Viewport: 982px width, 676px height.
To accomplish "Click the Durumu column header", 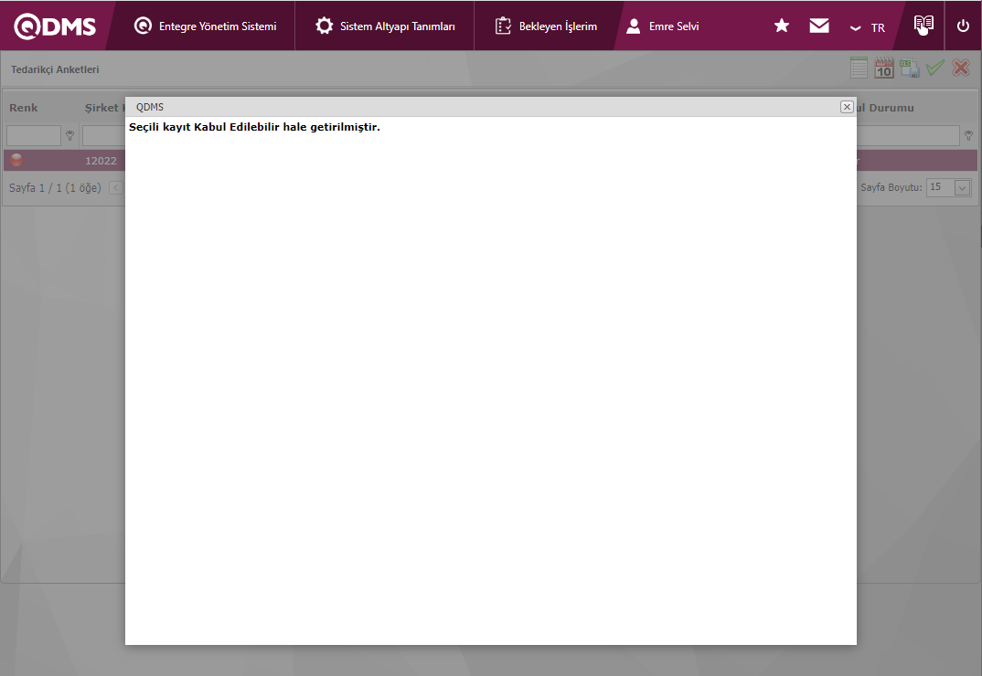I will point(886,108).
